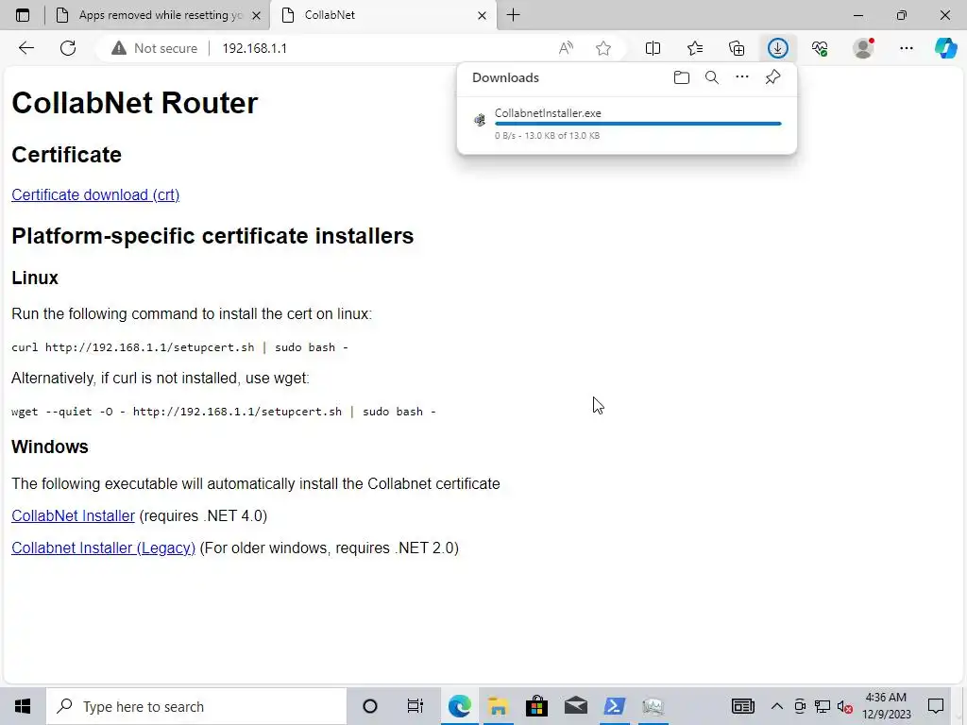Open the tab actions menu icon
Image resolution: width=967 pixels, height=725 pixels.
[23, 15]
